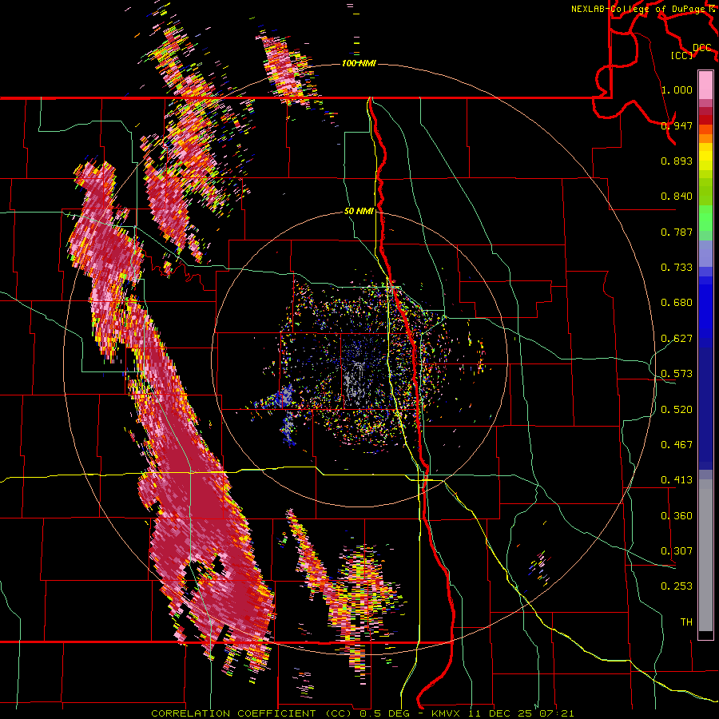Click the 0.520 scale value
The image size is (719, 719).
(x=677, y=410)
